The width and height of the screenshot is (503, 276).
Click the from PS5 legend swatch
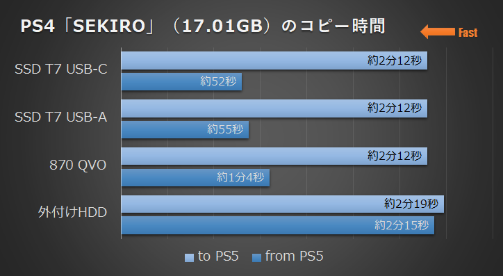[x=256, y=257]
